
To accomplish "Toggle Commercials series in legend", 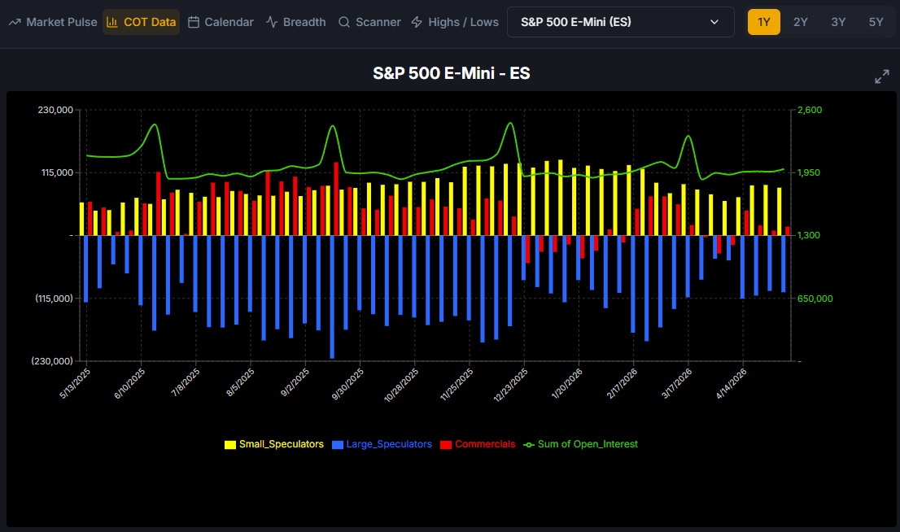I will pyautogui.click(x=478, y=444).
